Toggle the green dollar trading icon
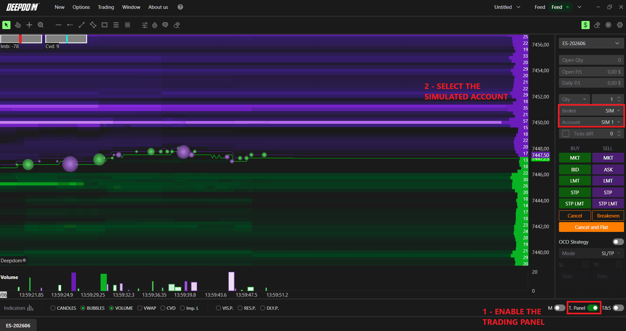The width and height of the screenshot is (626, 331). 585,25
